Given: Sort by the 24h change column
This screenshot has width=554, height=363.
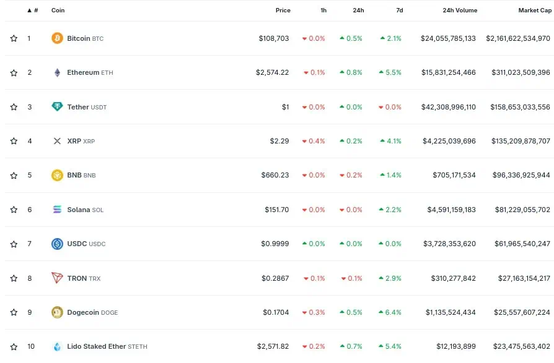Looking at the screenshot, I should pyautogui.click(x=358, y=11).
